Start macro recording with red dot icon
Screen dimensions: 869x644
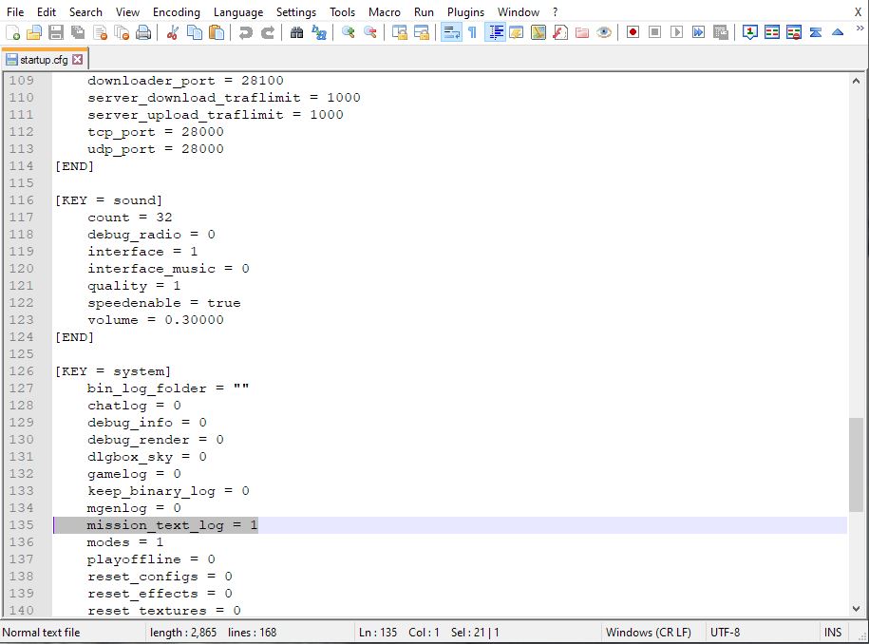tap(633, 32)
